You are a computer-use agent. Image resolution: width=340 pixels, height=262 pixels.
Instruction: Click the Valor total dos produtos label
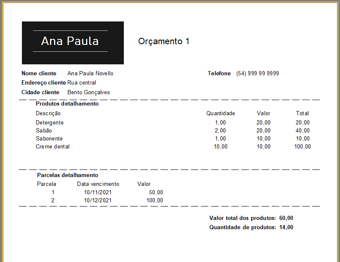tap(242, 218)
